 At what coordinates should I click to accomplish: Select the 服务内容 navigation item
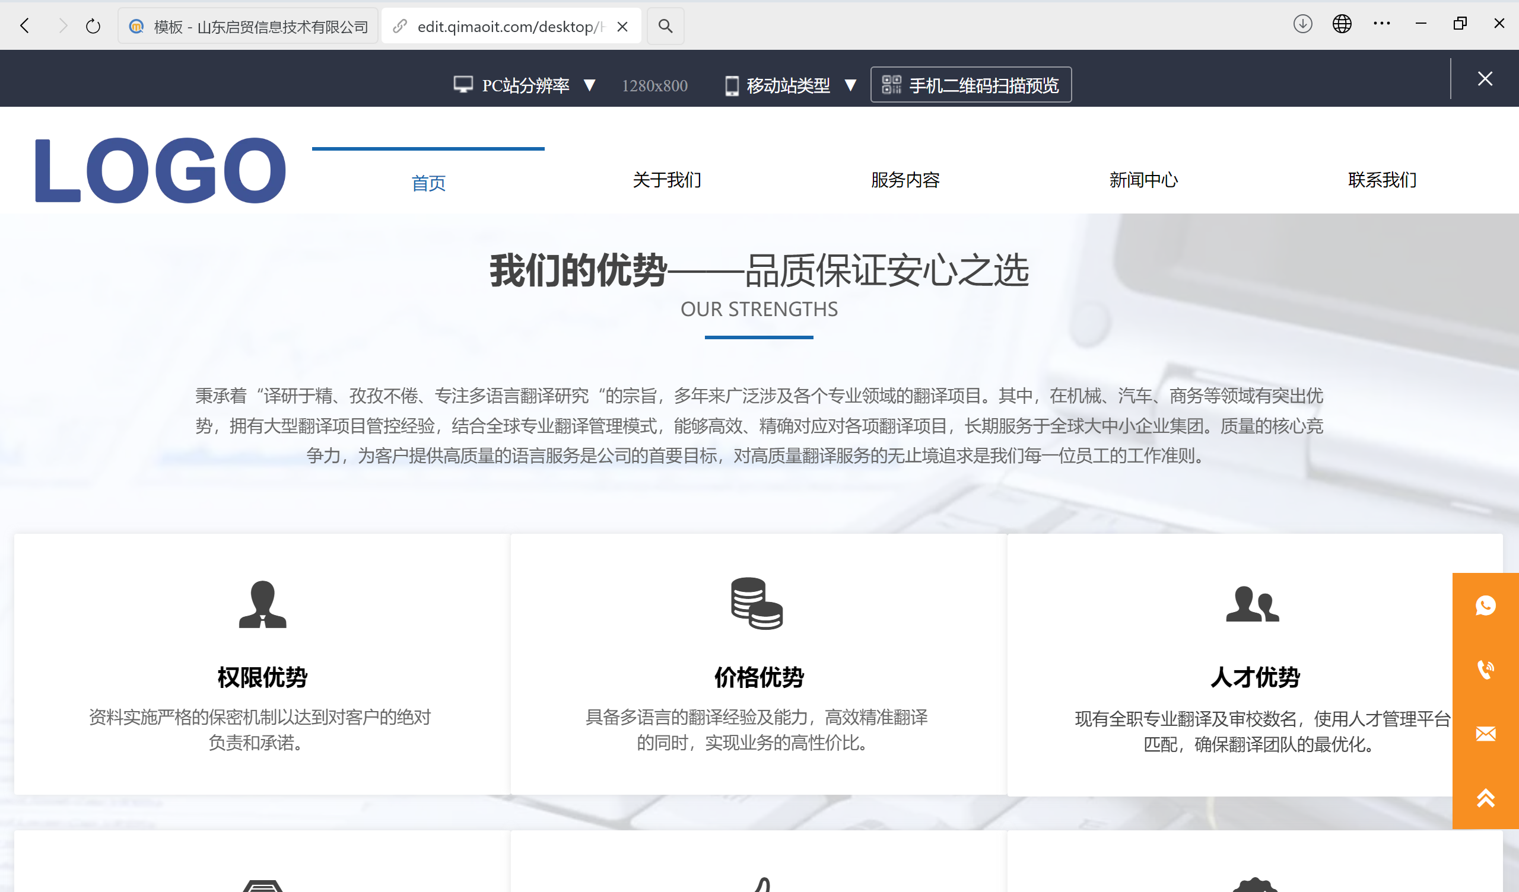905,180
